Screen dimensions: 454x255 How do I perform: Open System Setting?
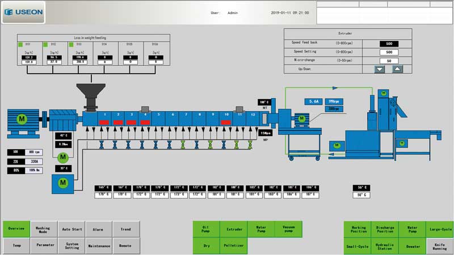point(72,246)
